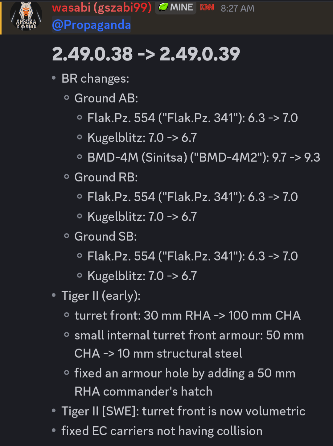Click the 2.49.0.38 -> 2.49.0.39 version heading
The image size is (333, 446).
(x=146, y=54)
